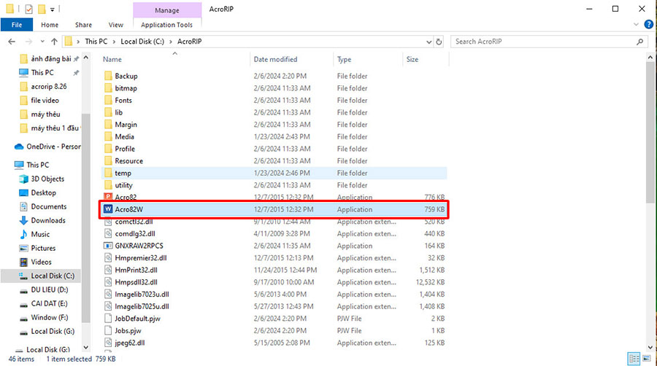
Task: Click the Backup folder icon
Action: point(108,76)
